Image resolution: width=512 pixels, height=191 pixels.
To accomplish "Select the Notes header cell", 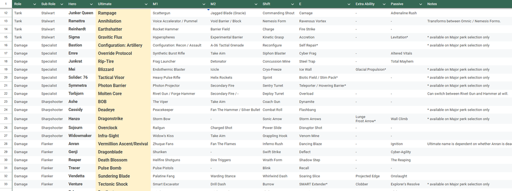I will point(468,4).
